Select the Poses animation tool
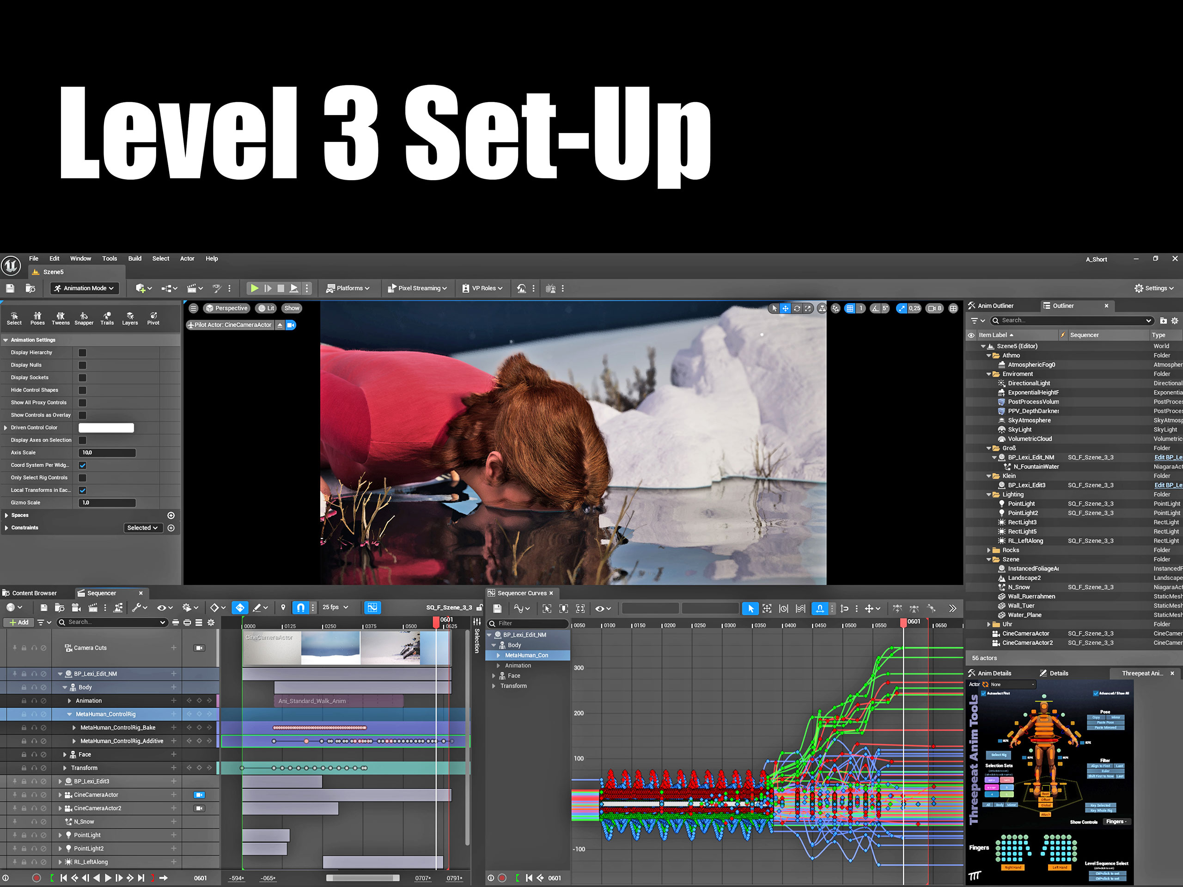 click(37, 318)
